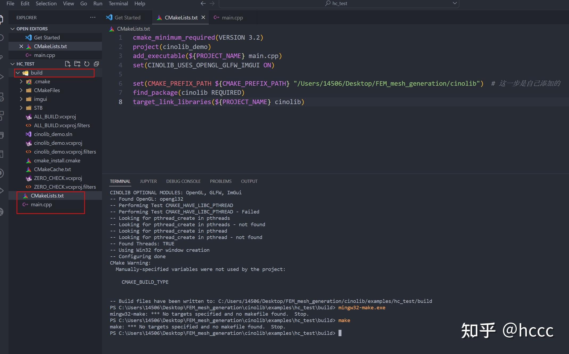Click the back navigation arrow
The image size is (569, 354).
(x=203, y=3)
